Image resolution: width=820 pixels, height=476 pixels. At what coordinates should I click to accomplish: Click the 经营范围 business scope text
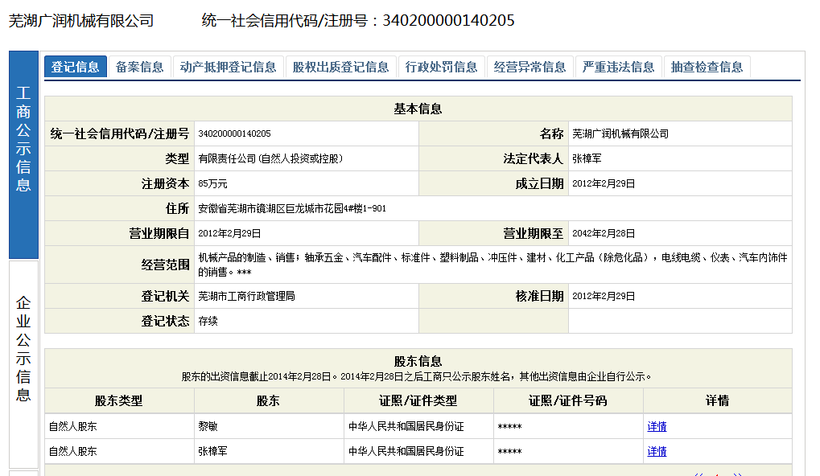492,264
